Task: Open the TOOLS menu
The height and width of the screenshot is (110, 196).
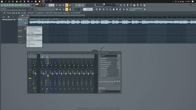Action: (x=25, y=5)
